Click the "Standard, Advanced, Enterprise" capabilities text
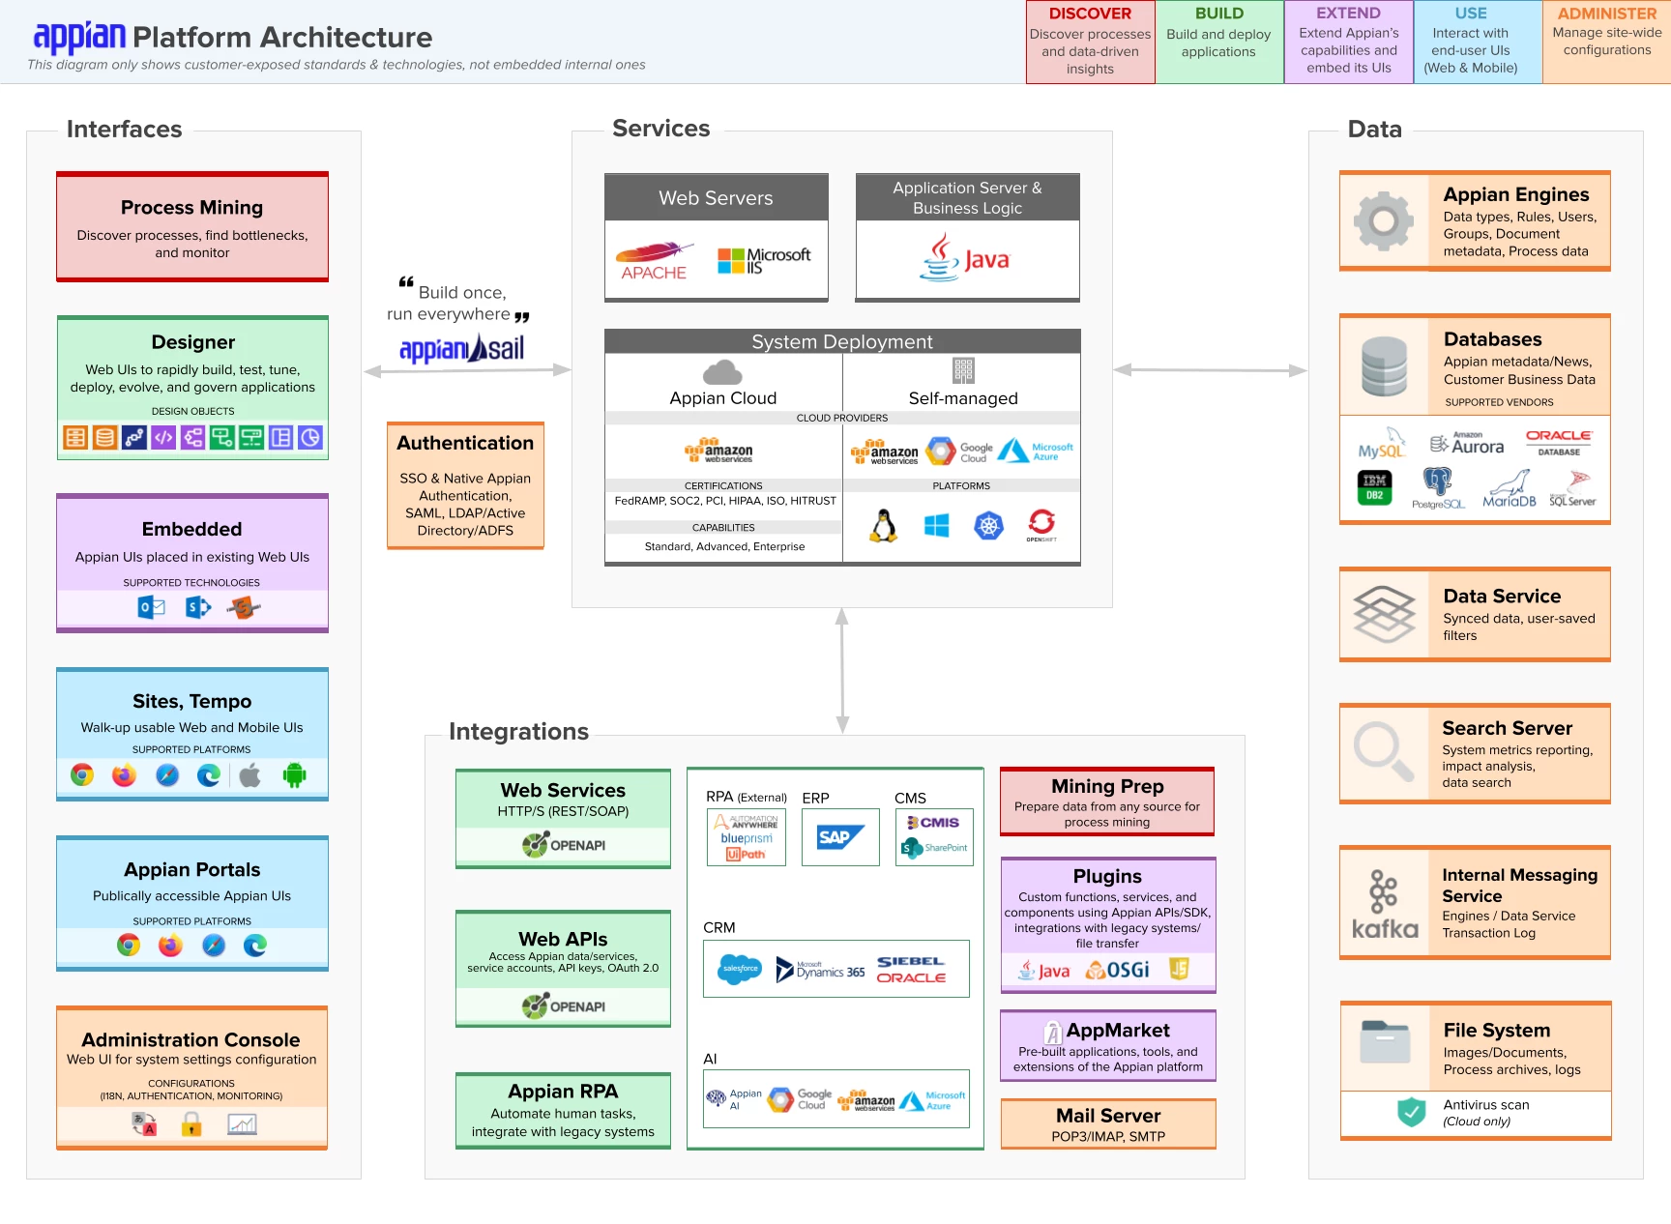Screen dimensions: 1671x1224 click(x=724, y=546)
